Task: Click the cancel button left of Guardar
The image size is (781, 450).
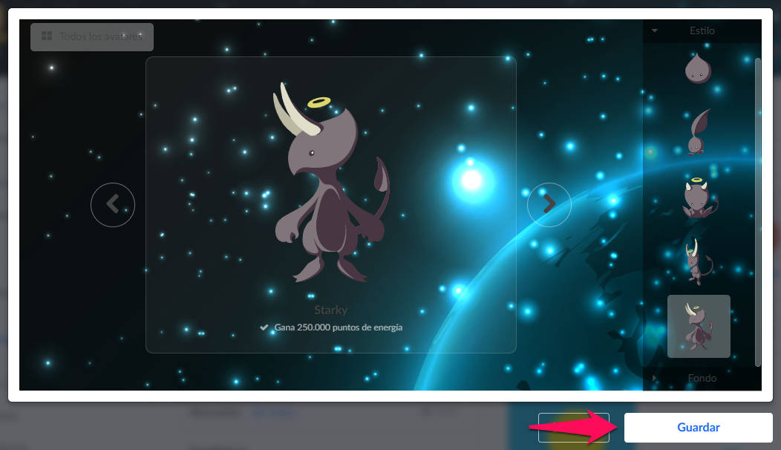Action: (573, 428)
